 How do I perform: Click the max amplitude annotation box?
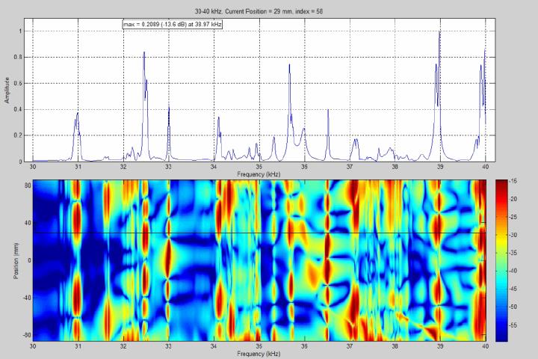coord(173,25)
